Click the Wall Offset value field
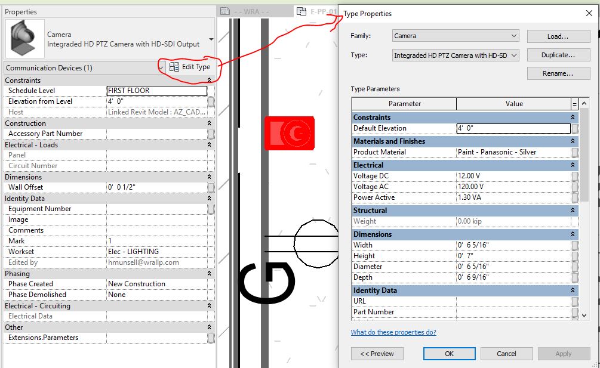This screenshot has height=368, width=600. click(157, 187)
